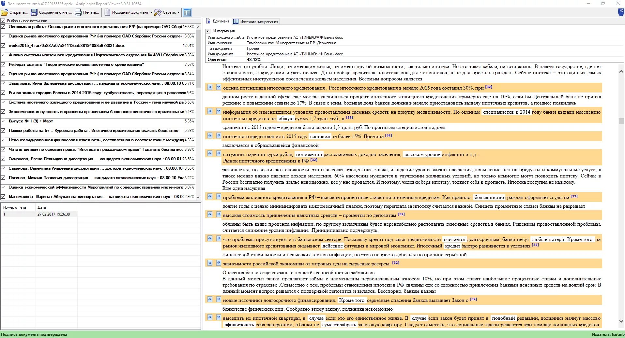This screenshot has height=338, width=625.
Task: Previous-fragment arrow beside 'что проблемы присутствуют'
Action: pyautogui.click(x=210, y=238)
